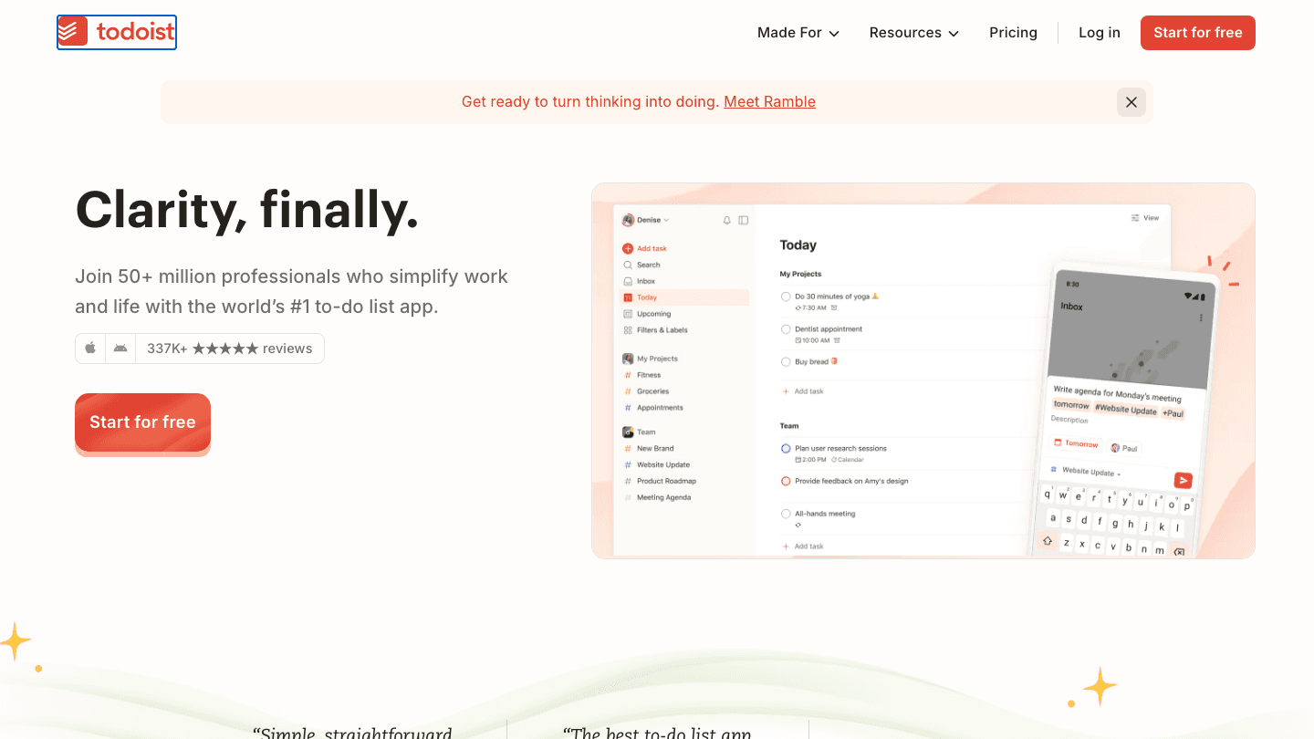Screen dimensions: 1314x739
Task: Check off All-hands meeting task
Action: [786, 515]
